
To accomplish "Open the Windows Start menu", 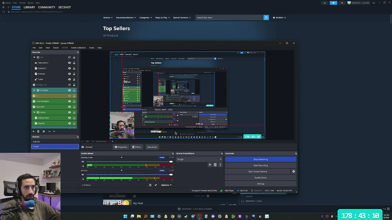I will click(125, 216).
